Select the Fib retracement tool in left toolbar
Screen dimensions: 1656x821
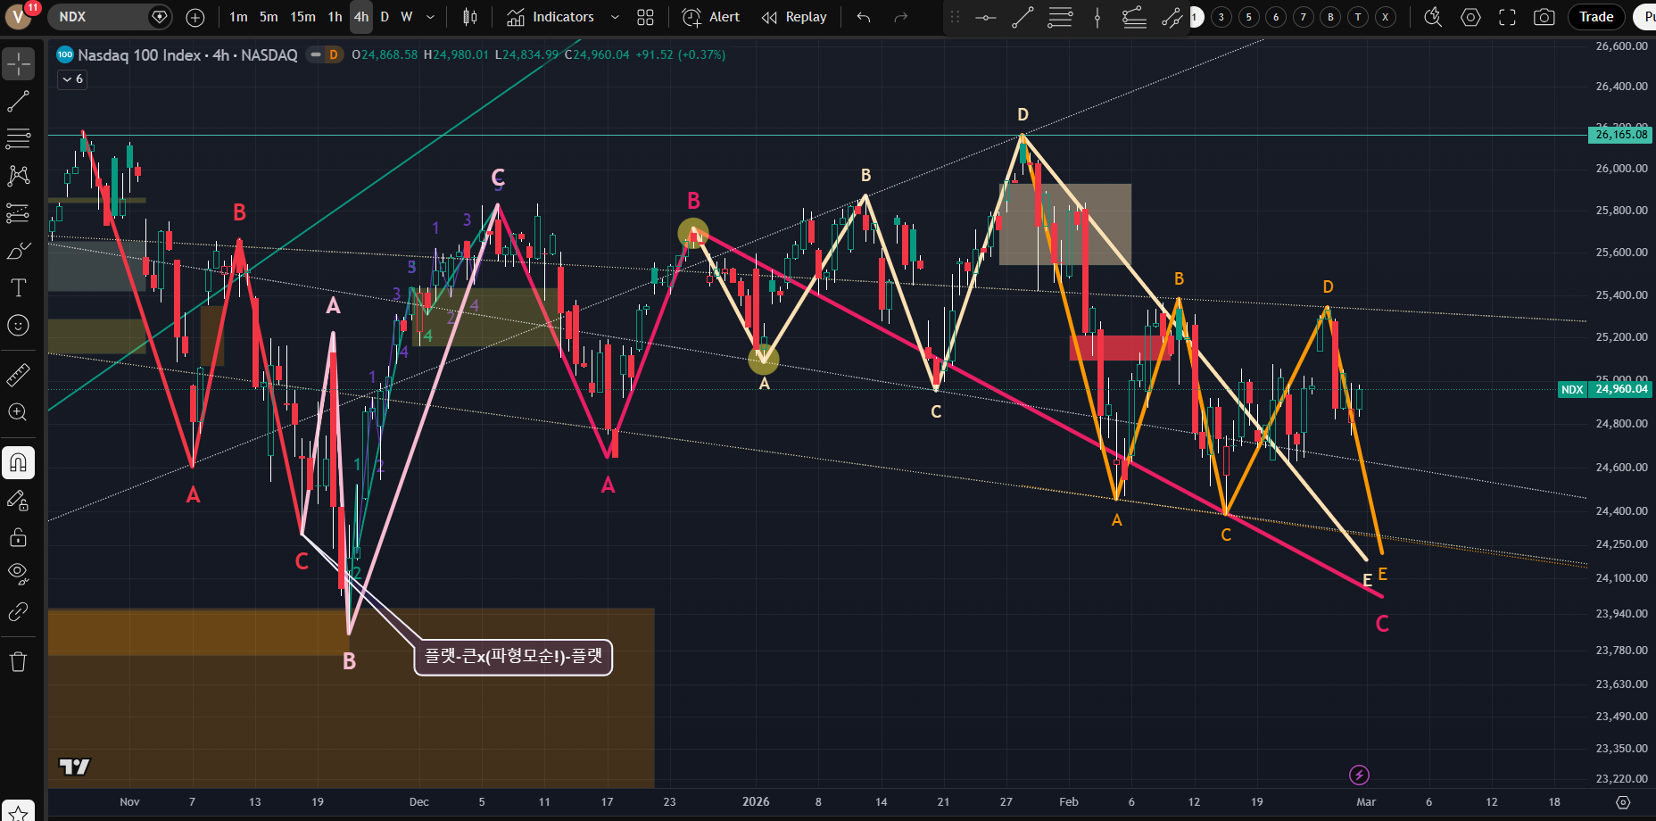click(18, 138)
